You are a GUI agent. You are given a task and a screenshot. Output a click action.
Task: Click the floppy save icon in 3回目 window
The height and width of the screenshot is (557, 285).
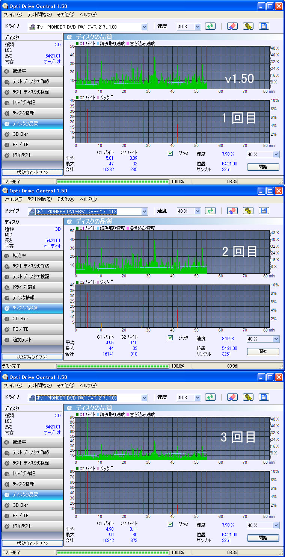tap(264, 397)
